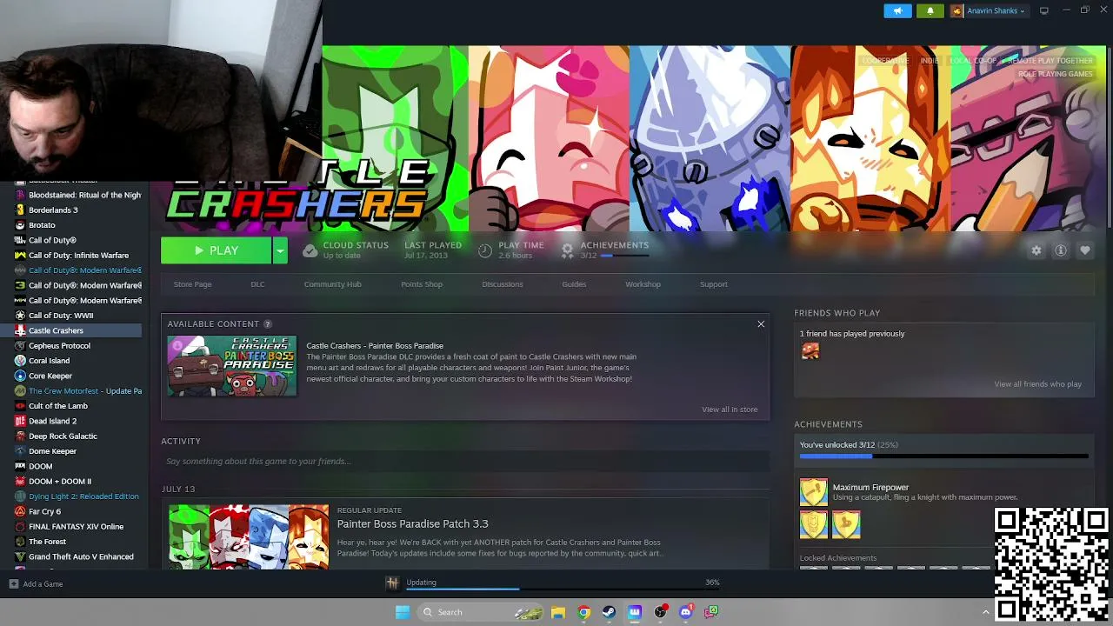Viewport: 1113px width, 626px height.
Task: Open the Patch 3.3 news thumbnail image
Action: click(249, 536)
